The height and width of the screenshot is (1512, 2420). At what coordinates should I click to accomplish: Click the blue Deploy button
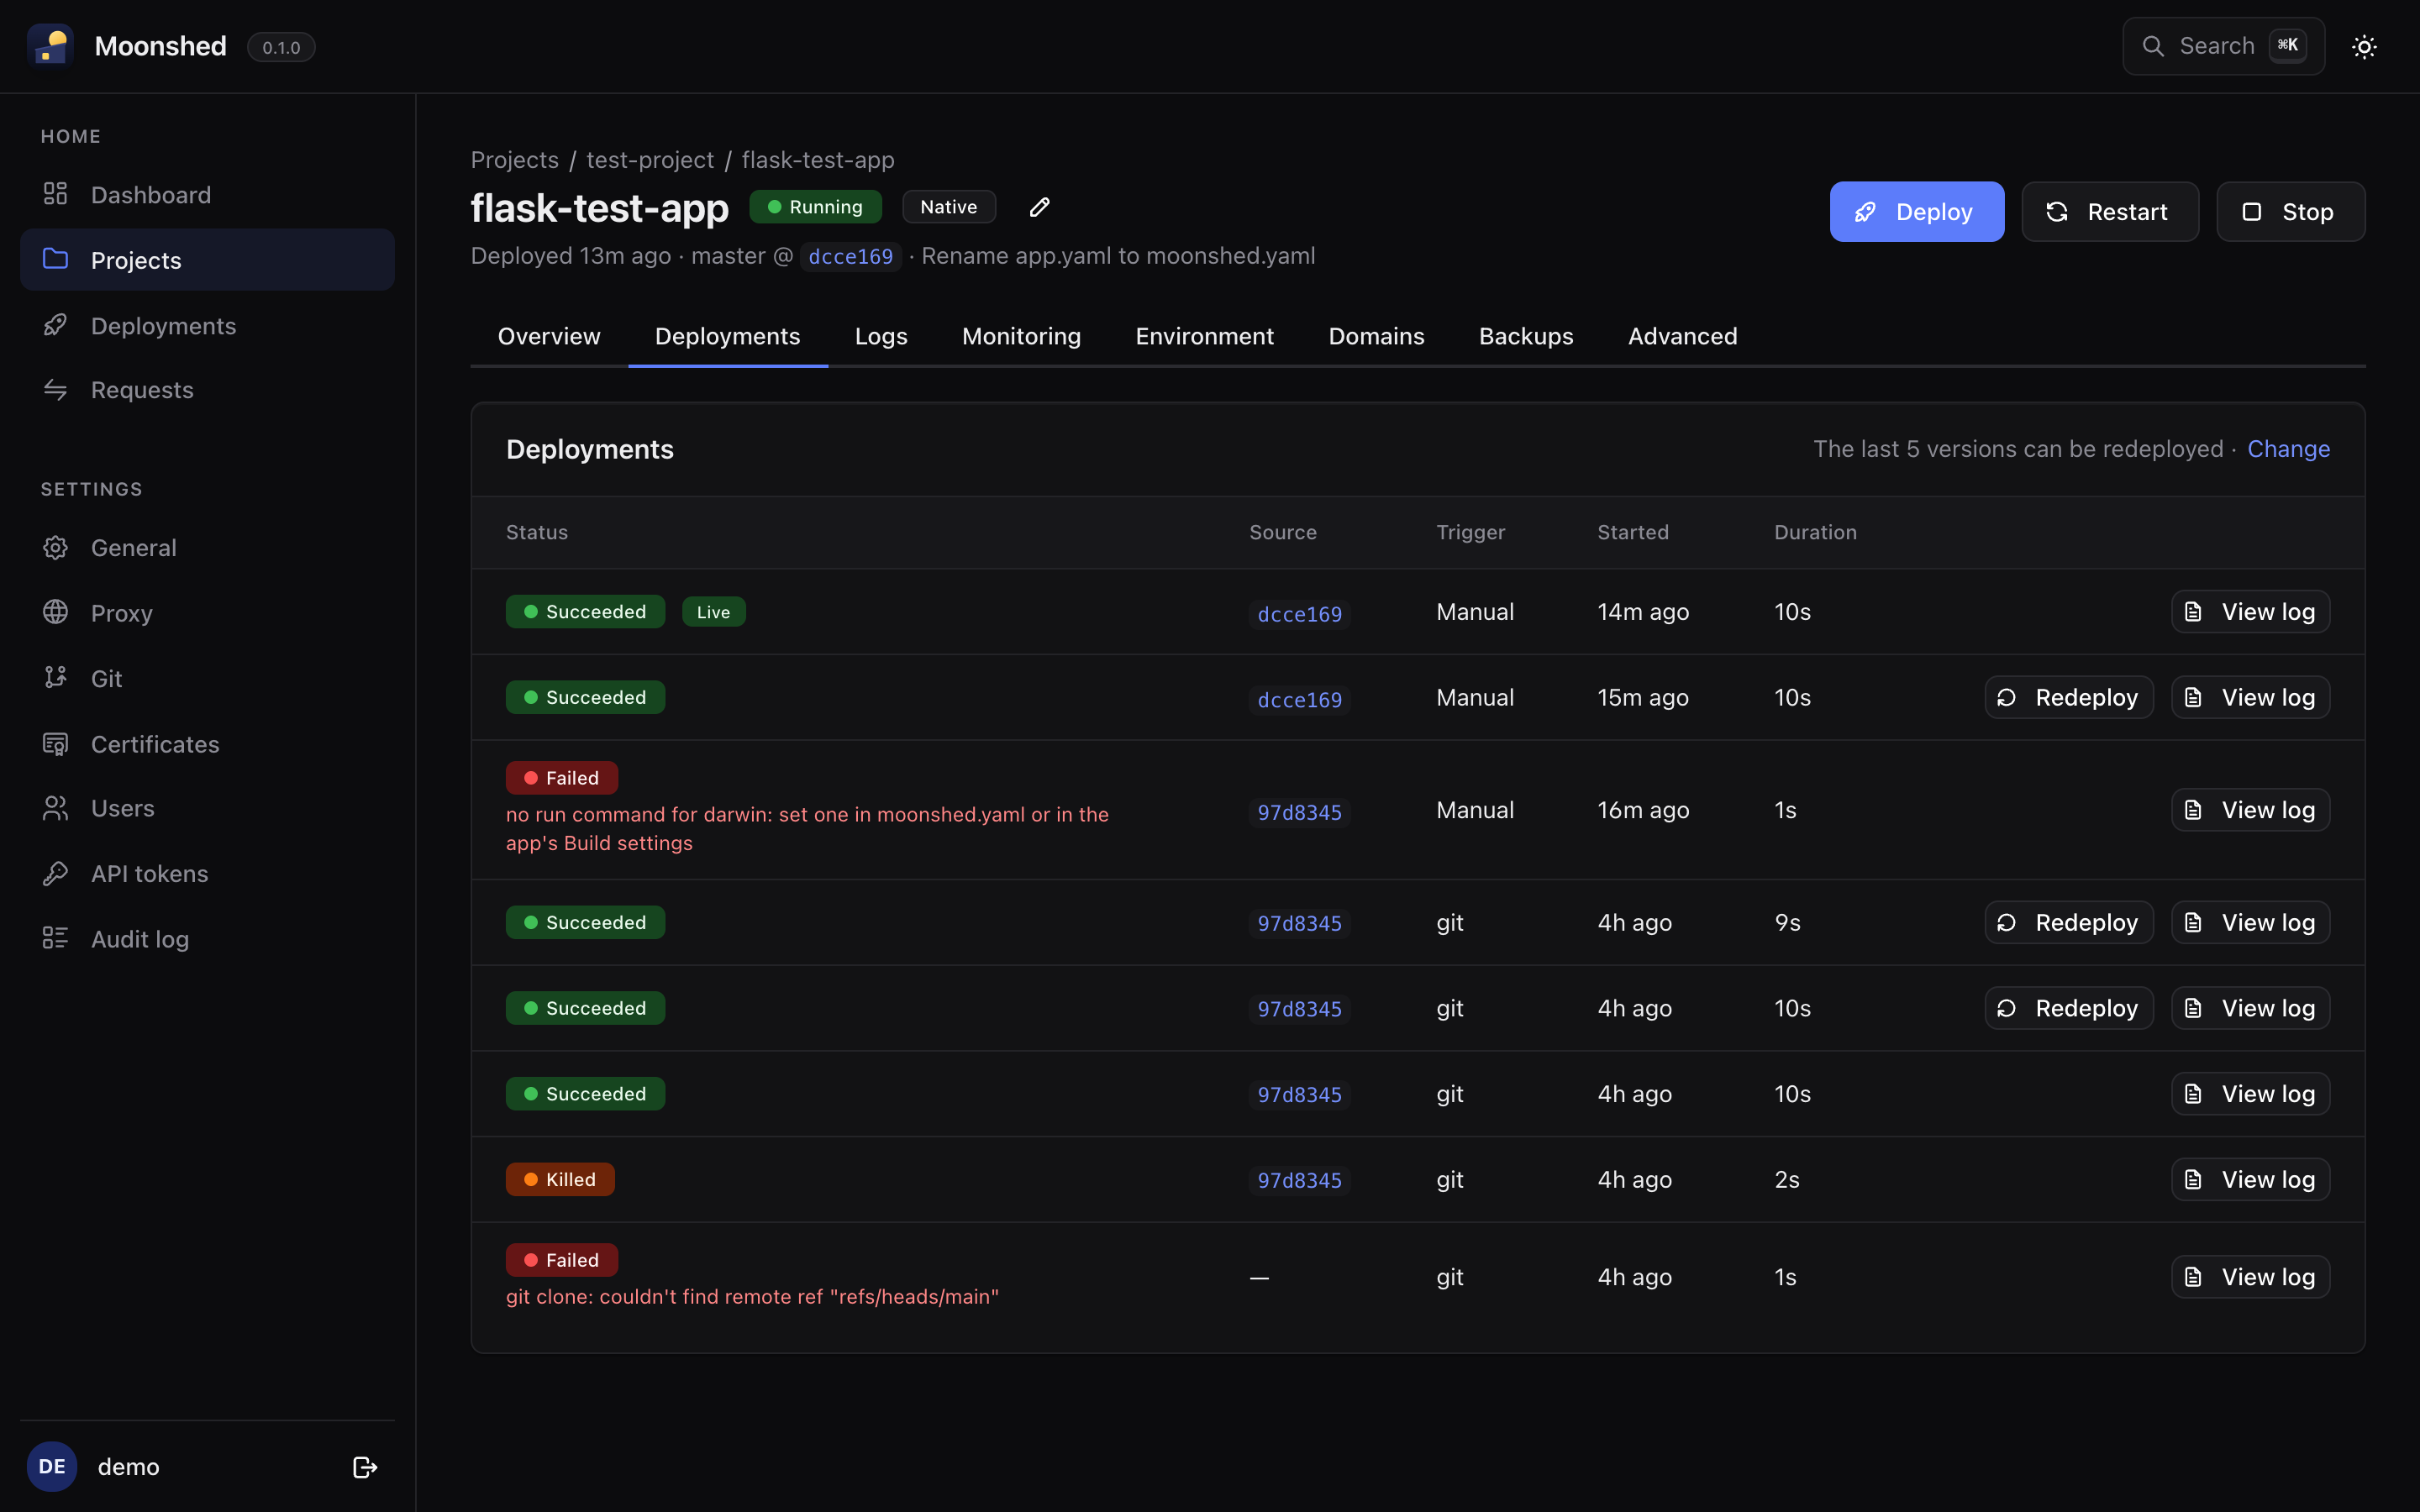click(x=1916, y=212)
